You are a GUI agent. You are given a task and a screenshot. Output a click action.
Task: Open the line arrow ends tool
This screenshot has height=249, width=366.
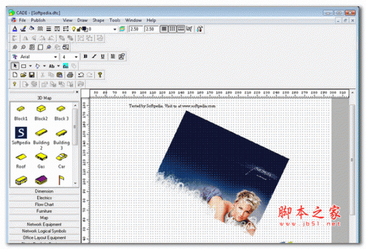[66, 29]
